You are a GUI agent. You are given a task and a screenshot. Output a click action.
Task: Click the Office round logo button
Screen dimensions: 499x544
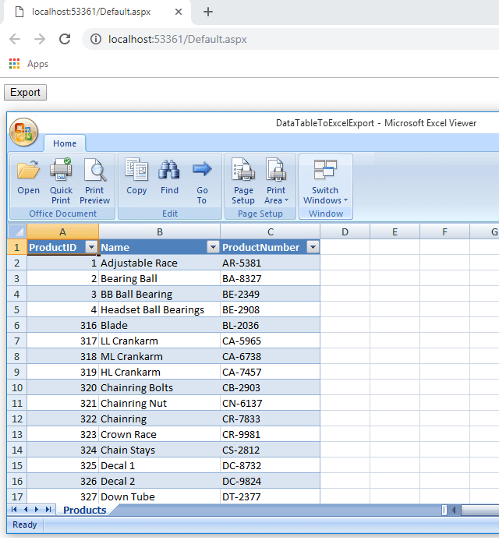tap(23, 132)
